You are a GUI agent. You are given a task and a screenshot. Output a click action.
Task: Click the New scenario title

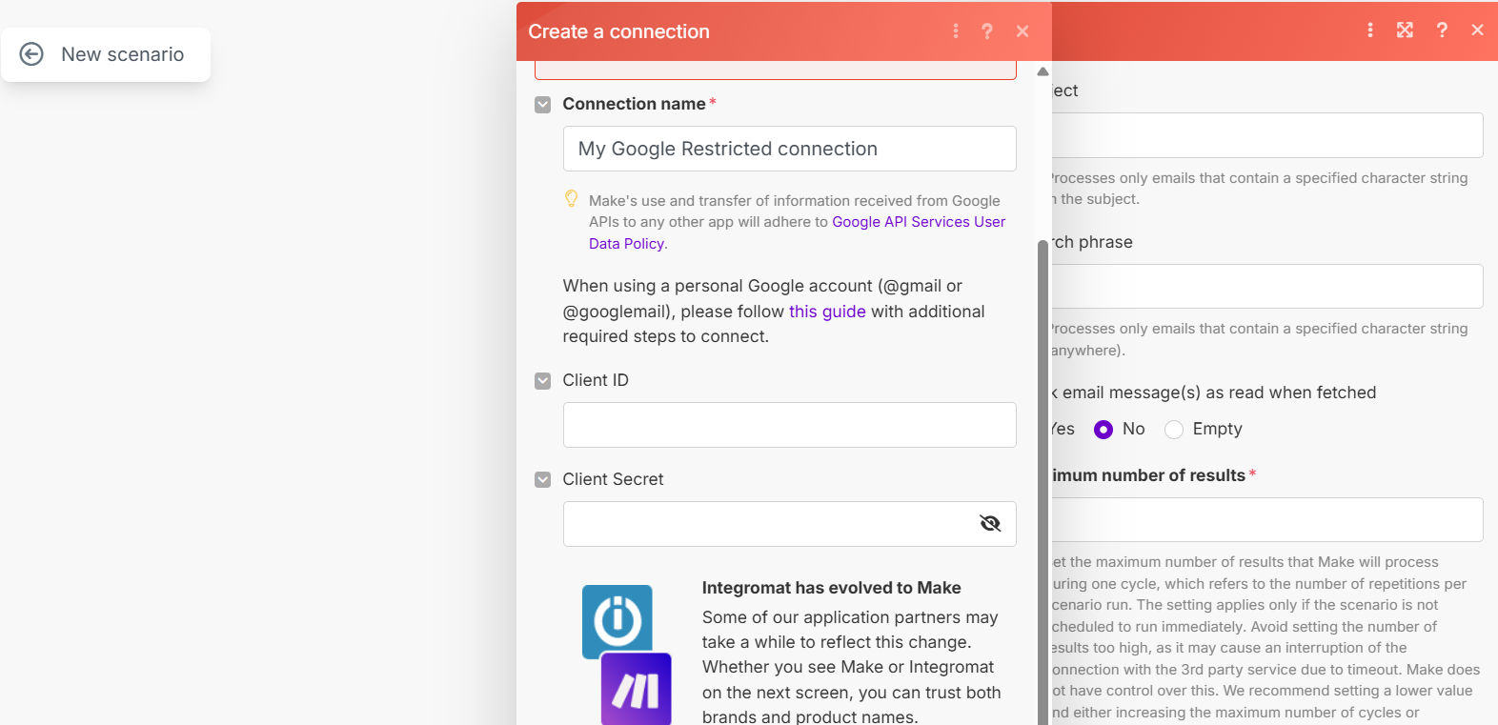tap(123, 54)
